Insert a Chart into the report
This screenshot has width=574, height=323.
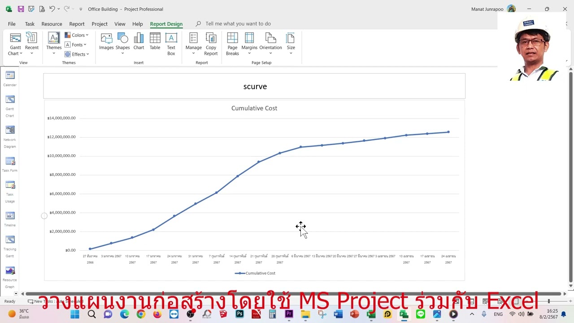click(x=139, y=42)
